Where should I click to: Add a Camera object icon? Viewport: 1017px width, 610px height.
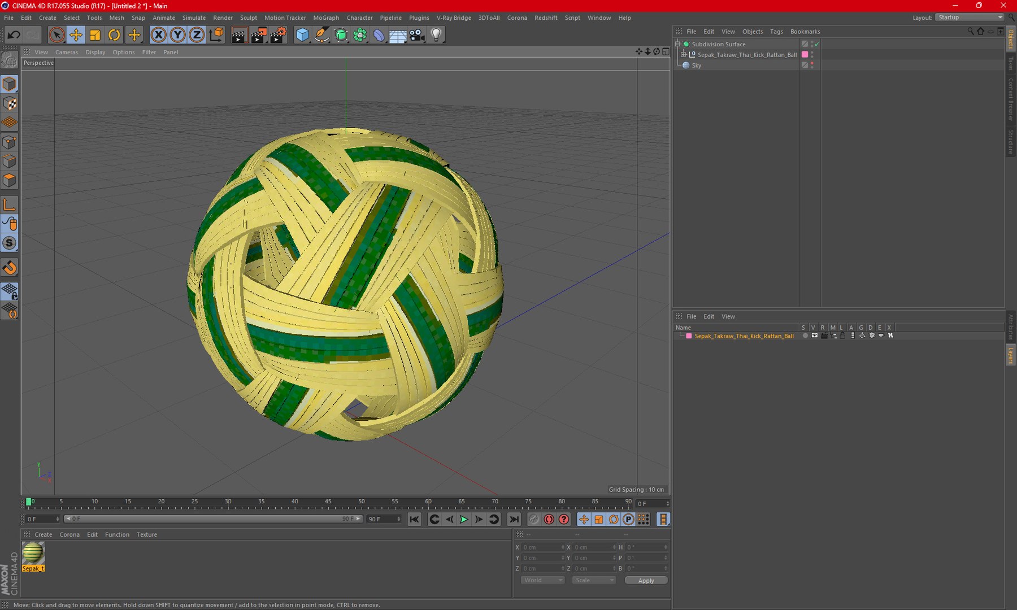417,35
